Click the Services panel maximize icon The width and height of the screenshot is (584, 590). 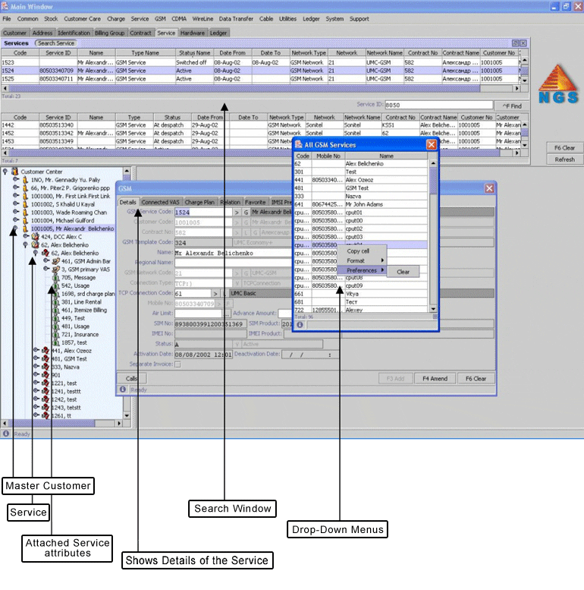coord(515,43)
